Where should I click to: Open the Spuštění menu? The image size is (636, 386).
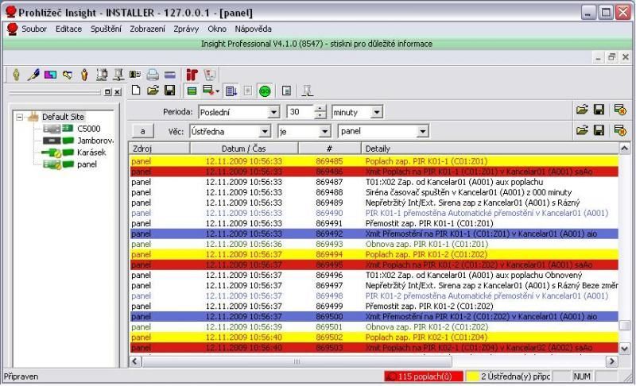click(106, 29)
